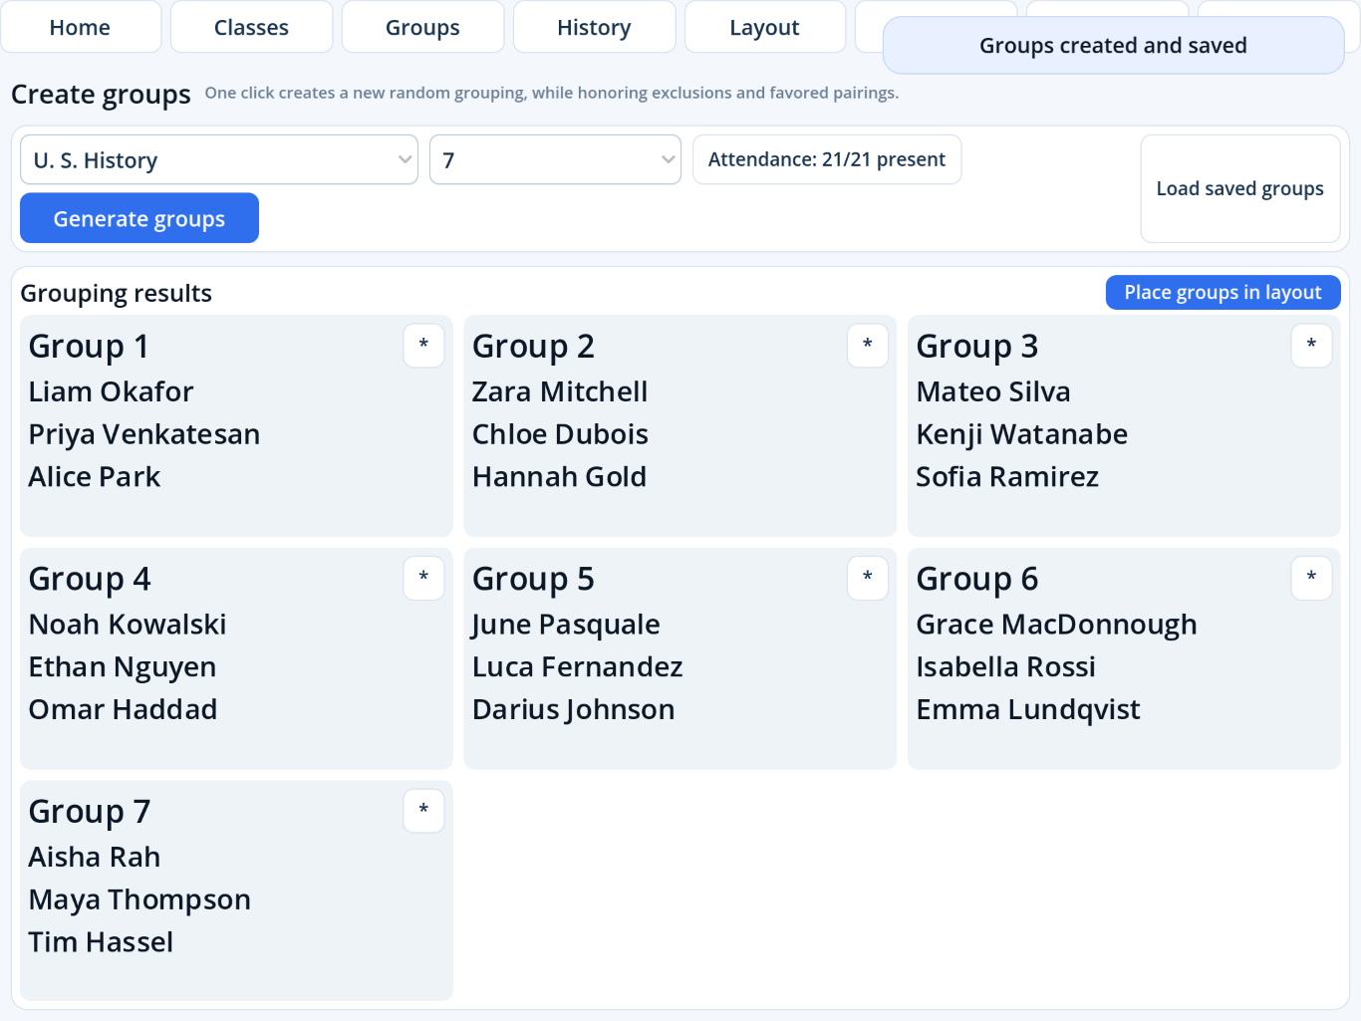Open the Layout tab
Screen dimensions: 1361x1021
click(764, 27)
